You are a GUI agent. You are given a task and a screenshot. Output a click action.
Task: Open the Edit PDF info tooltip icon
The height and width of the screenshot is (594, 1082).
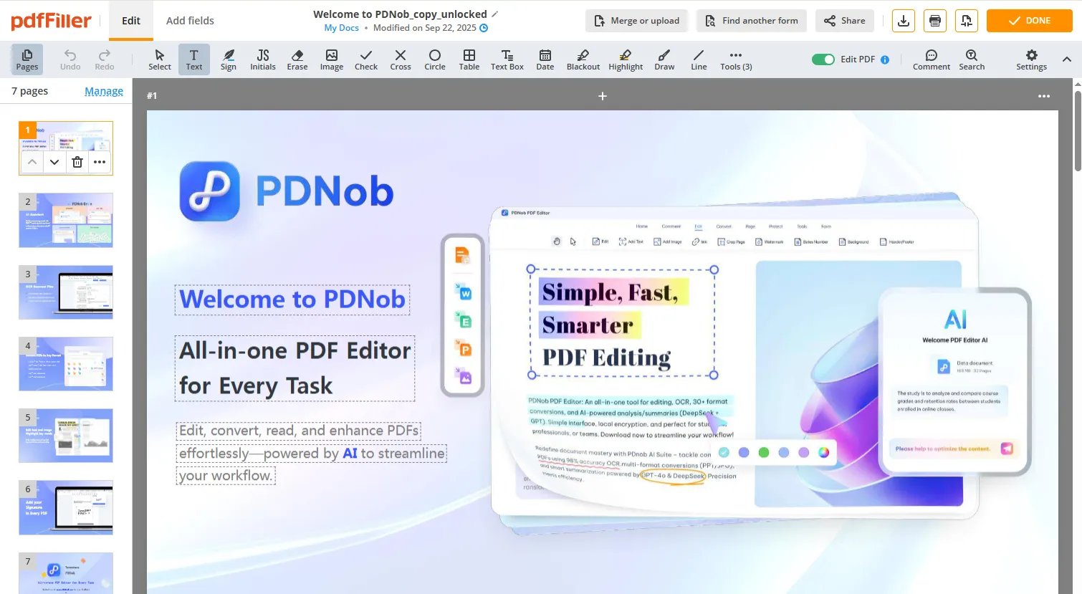pos(885,59)
